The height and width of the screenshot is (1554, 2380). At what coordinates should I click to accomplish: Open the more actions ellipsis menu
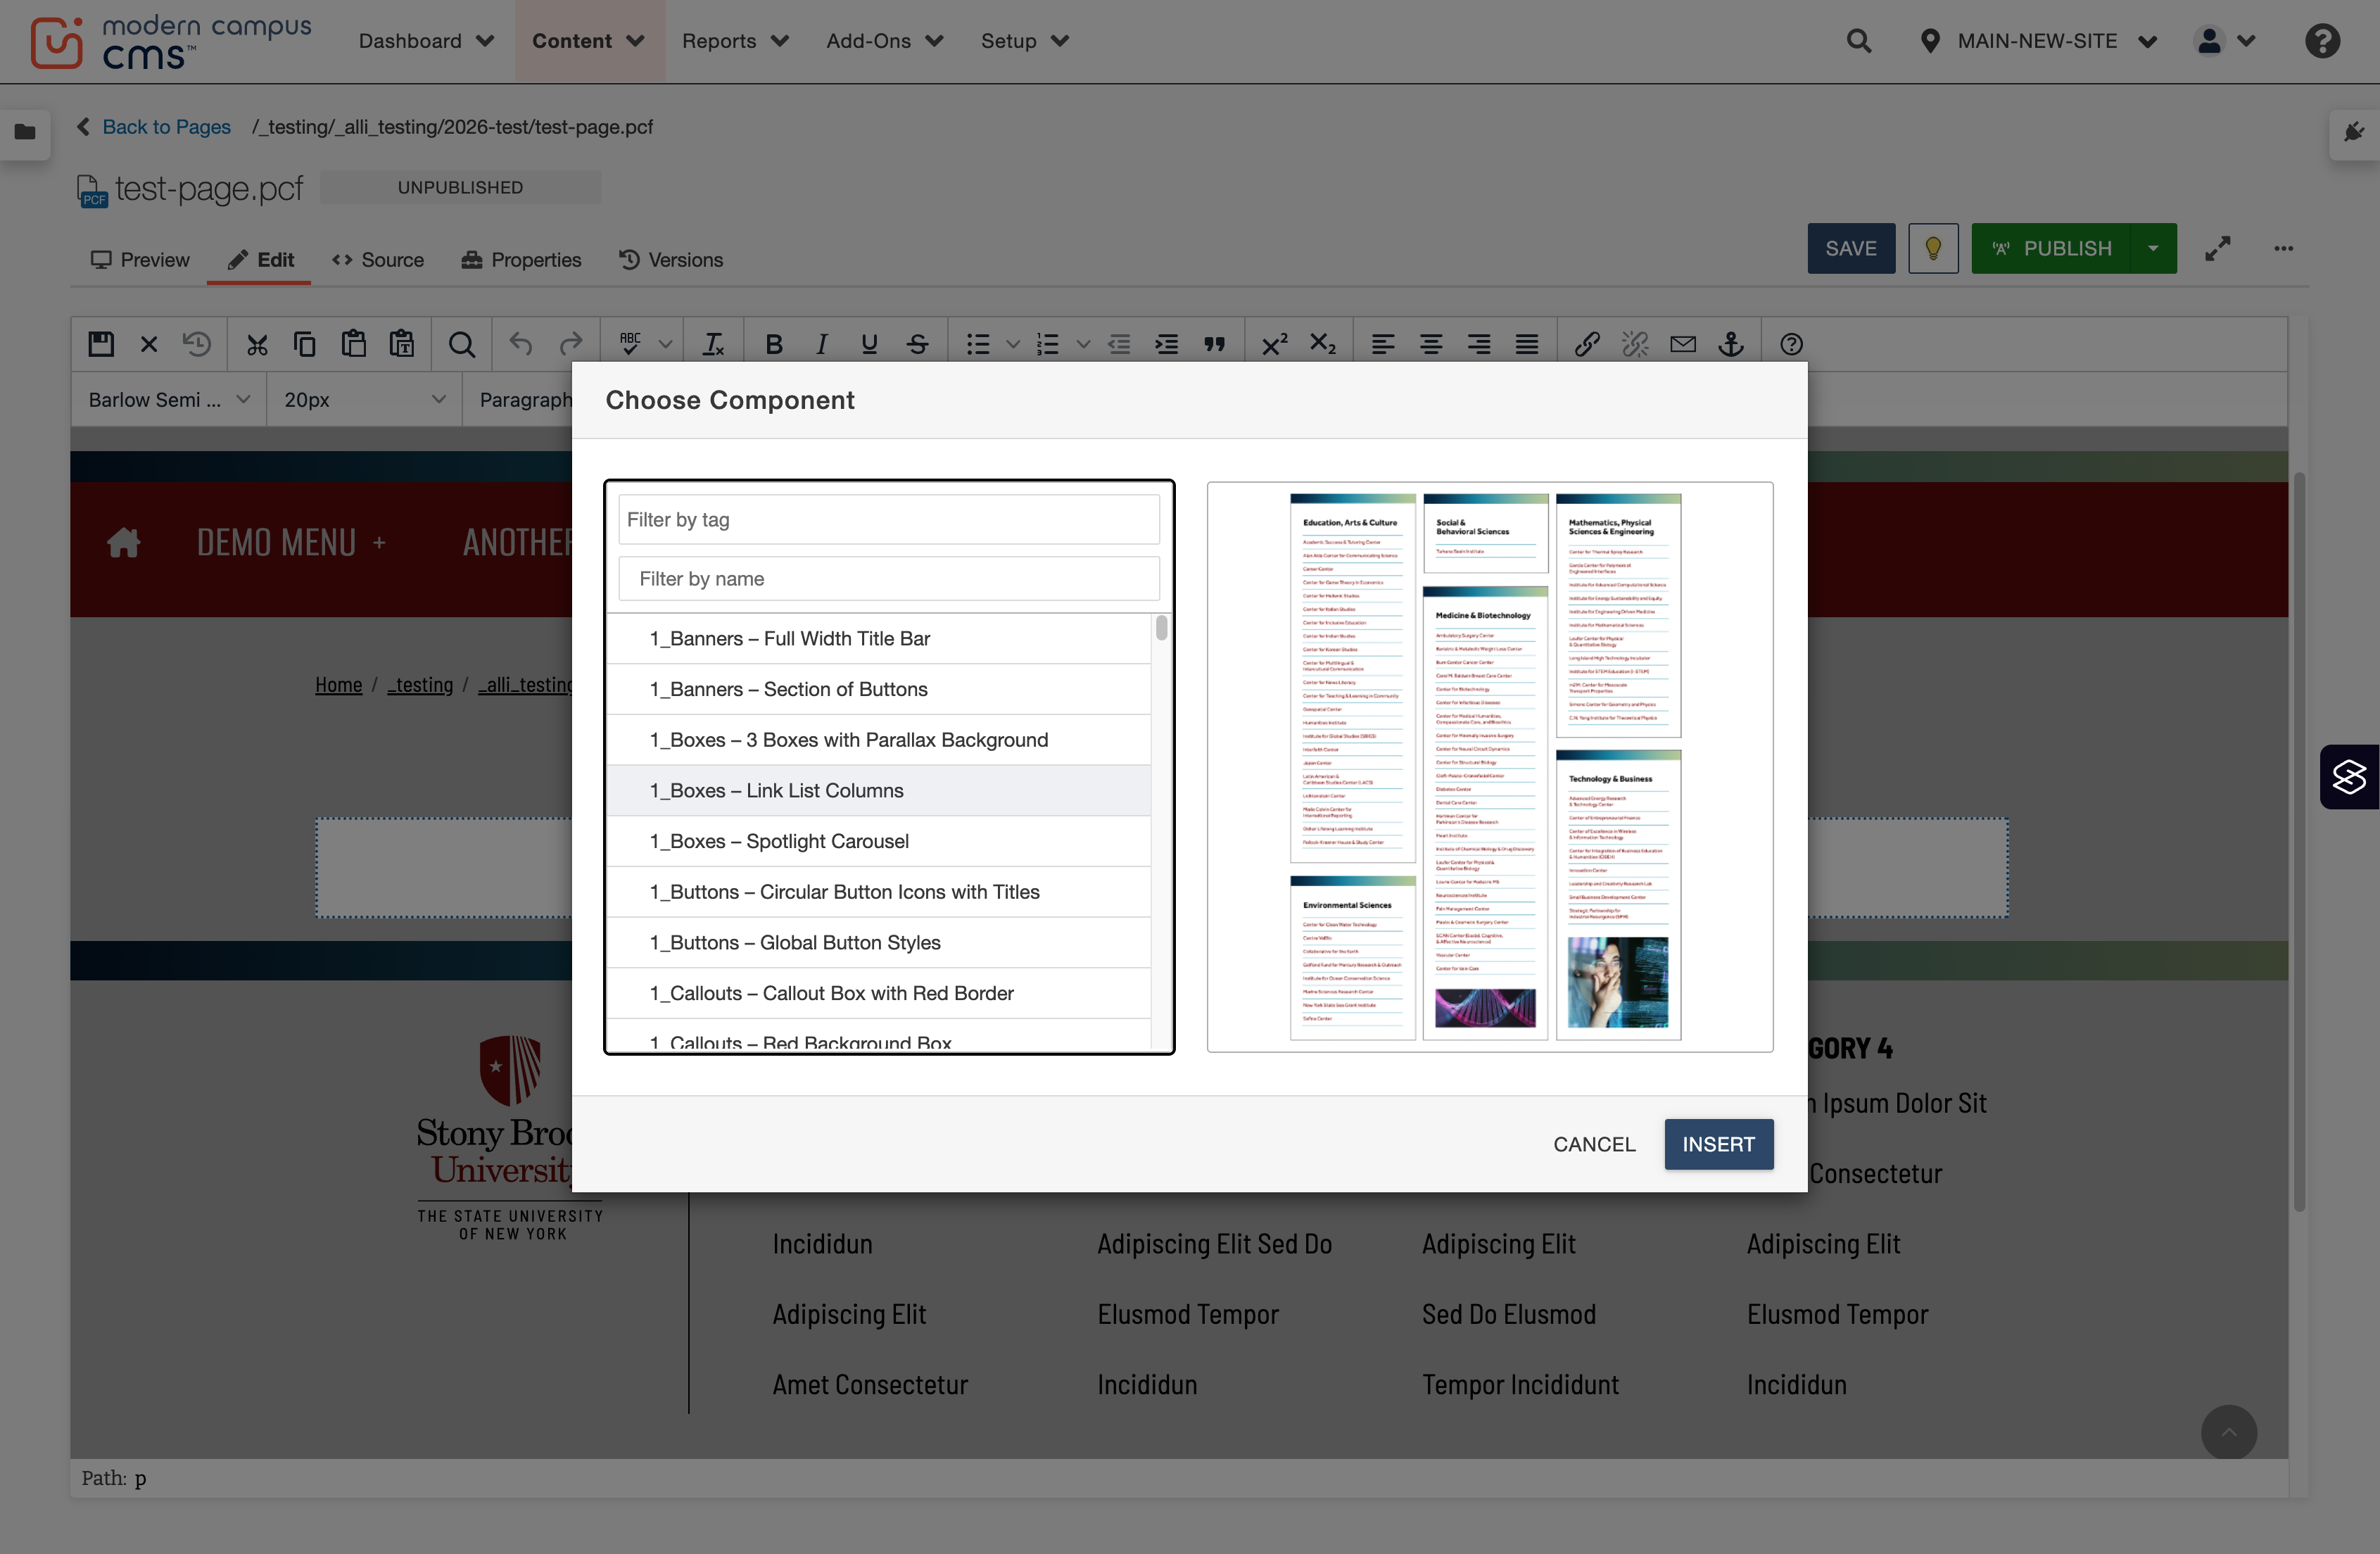2283,248
